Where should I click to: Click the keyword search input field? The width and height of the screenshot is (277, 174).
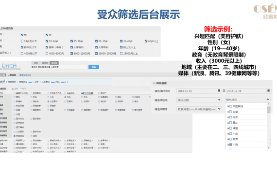coord(59,67)
